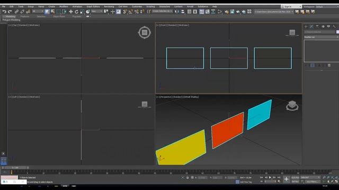Expand the Modifier List dropdown

322,37
